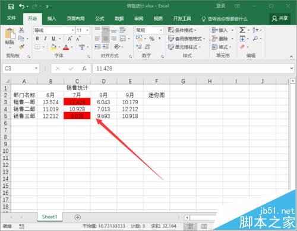Add new sheet with plus button
297x231 pixels.
tap(78, 217)
